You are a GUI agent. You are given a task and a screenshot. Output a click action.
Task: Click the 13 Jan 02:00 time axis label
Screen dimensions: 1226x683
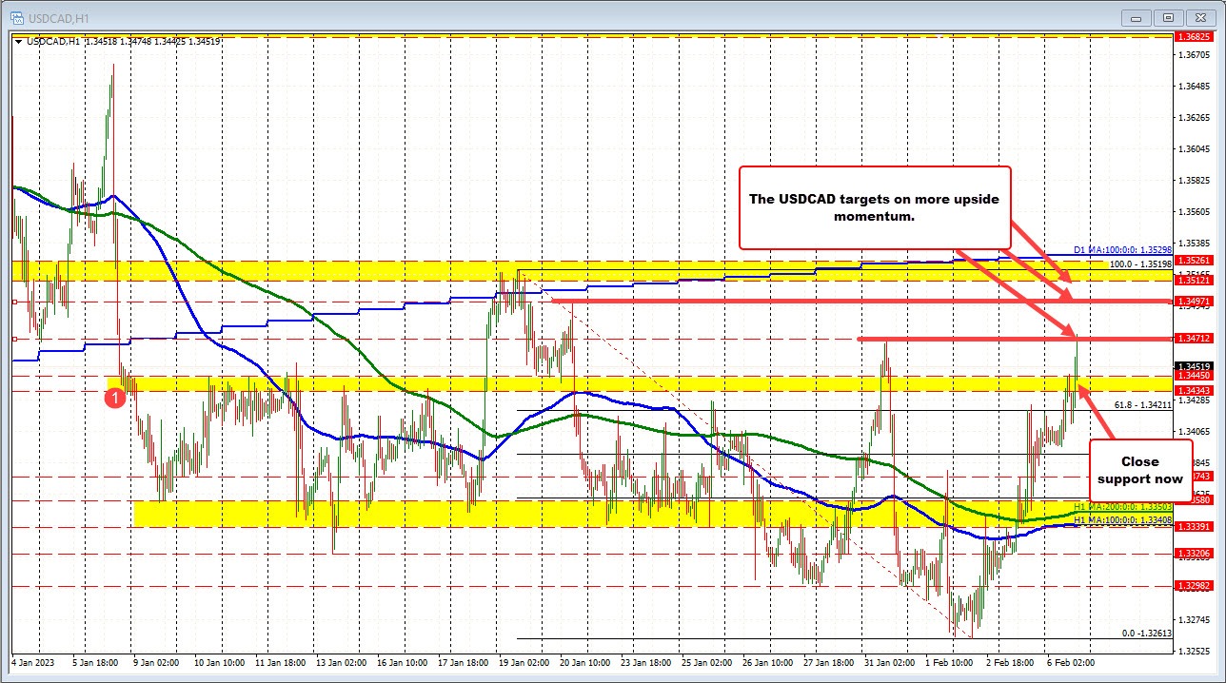[x=340, y=661]
